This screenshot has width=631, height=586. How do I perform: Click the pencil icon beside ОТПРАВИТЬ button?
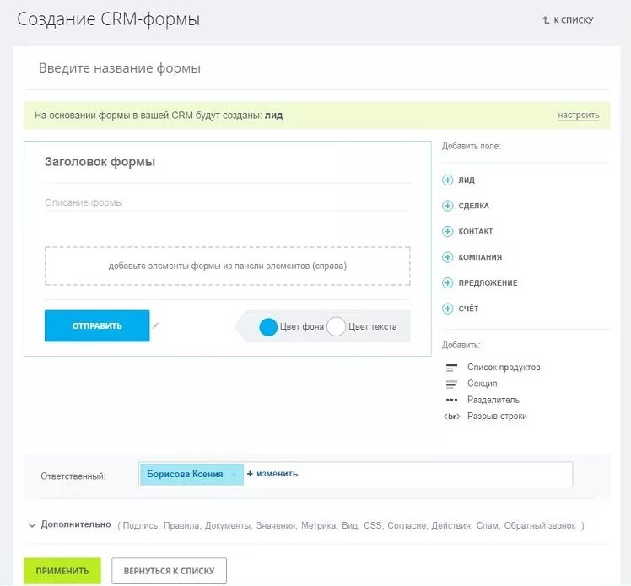point(156,325)
